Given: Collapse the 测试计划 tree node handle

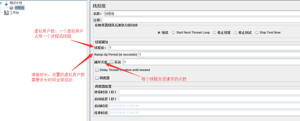Looking at the screenshot, I should 1,3.
